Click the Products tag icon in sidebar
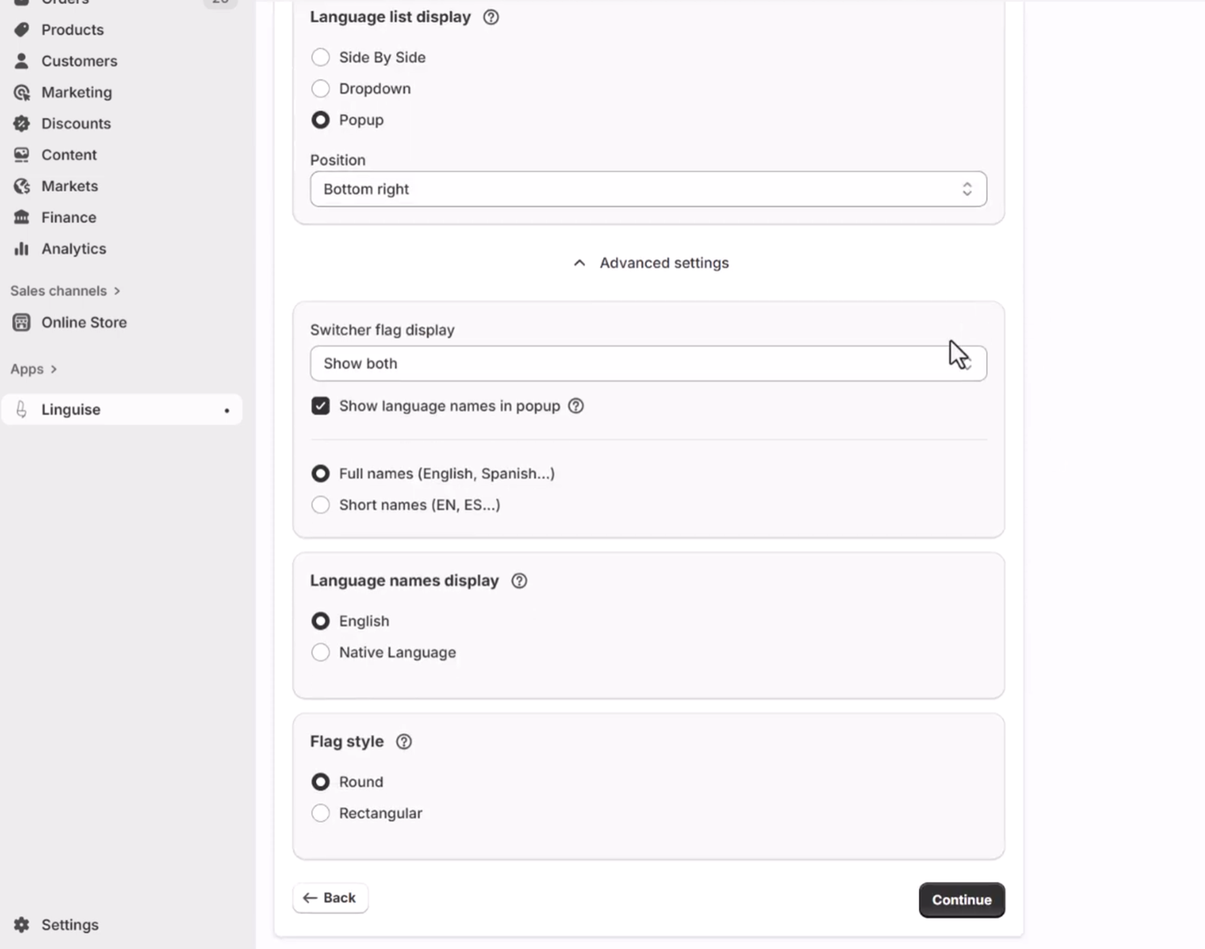The image size is (1205, 949). coord(22,30)
